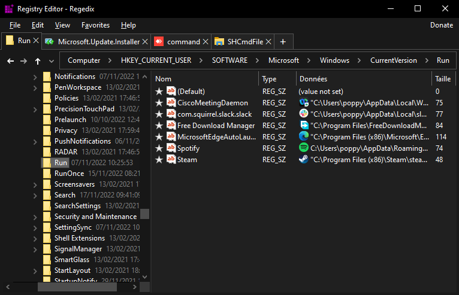The height and width of the screenshot is (295, 459).
Task: Click tree scrollbar down arrow
Action: (144, 277)
